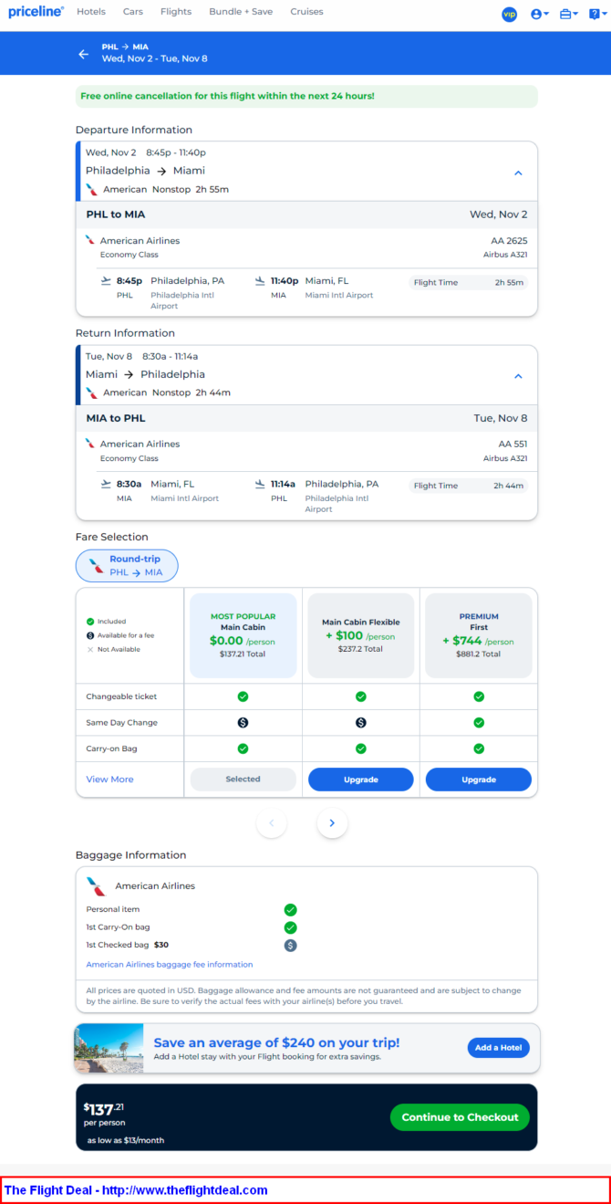Click the free online cancellation banner

coord(306,96)
